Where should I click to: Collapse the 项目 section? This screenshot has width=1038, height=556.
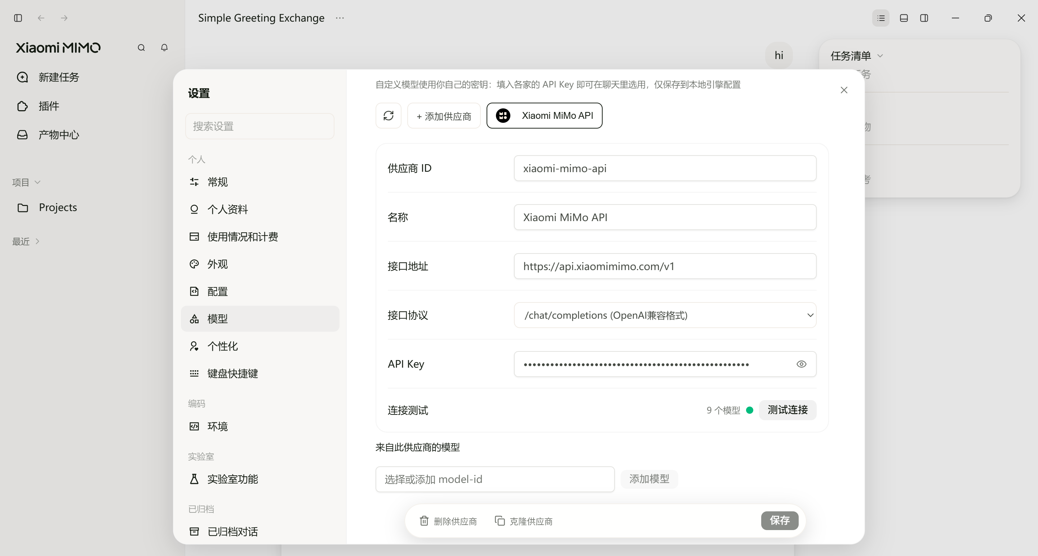pos(26,182)
